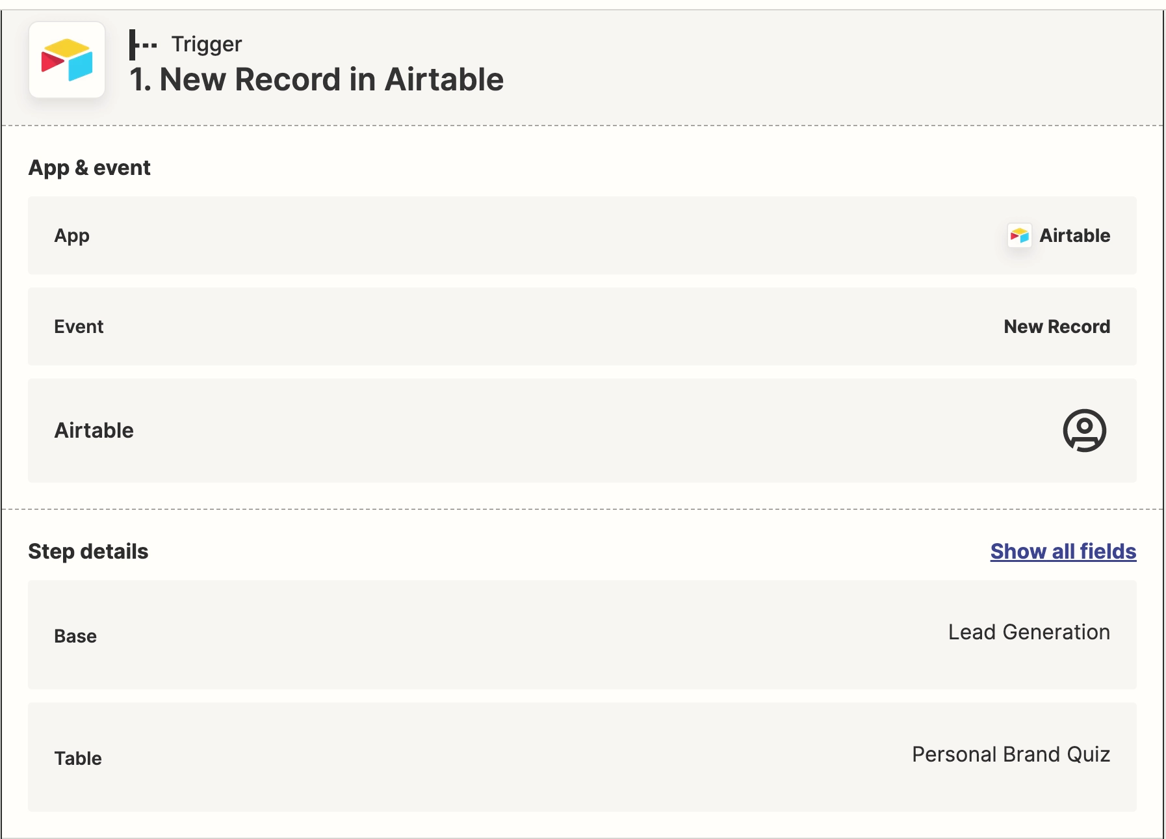Click the trigger step icon beside Trigger
The image size is (1166, 839).
click(142, 44)
